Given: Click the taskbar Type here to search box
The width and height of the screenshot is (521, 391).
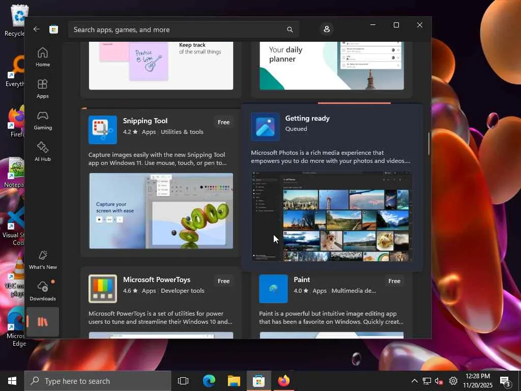Looking at the screenshot, I should pos(98,381).
